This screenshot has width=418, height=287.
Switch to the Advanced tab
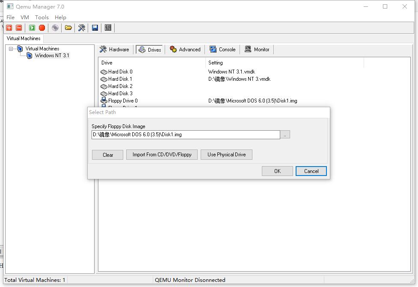[x=185, y=50]
